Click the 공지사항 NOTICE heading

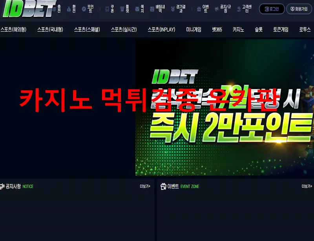click(17, 187)
